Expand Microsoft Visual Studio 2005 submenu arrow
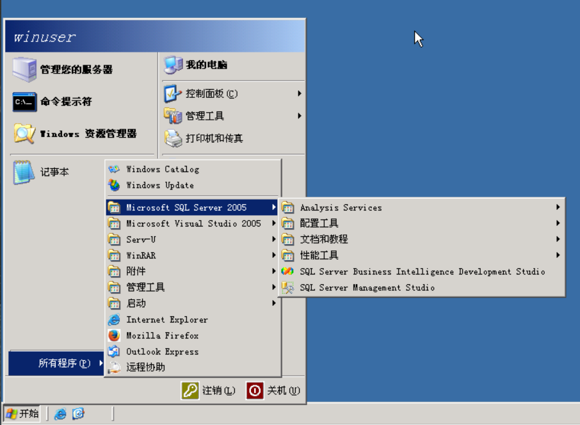 coord(274,223)
